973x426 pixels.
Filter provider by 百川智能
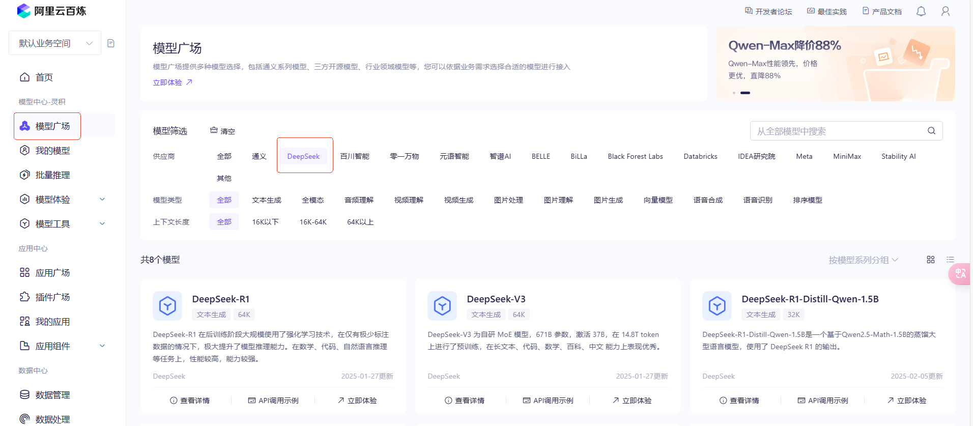click(x=355, y=156)
